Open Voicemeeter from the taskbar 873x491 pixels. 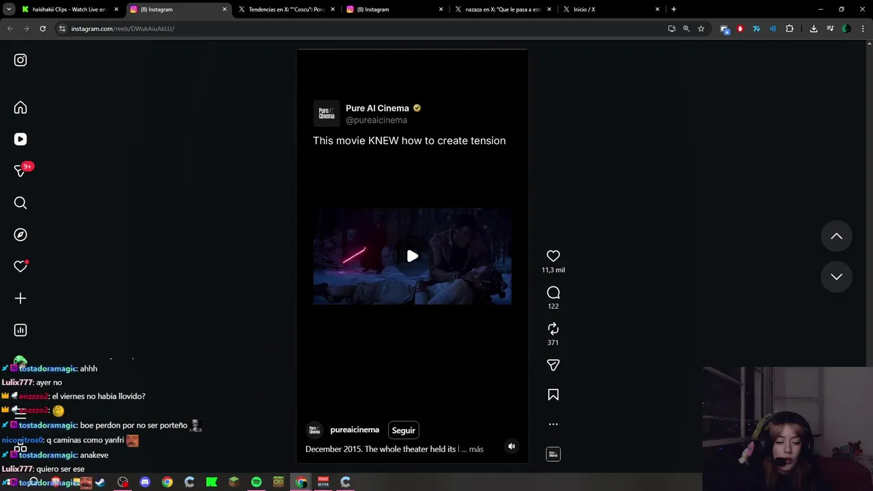(x=323, y=482)
